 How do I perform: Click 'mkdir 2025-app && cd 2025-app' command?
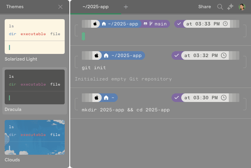point(125,110)
